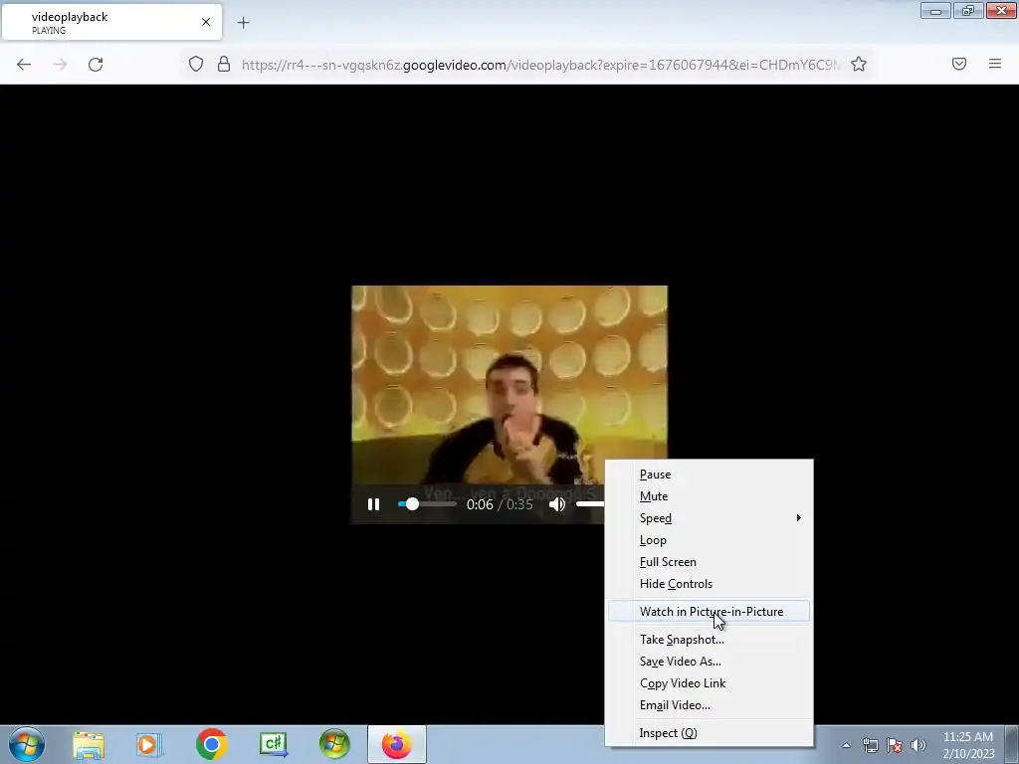Adjust the player volume slider

tap(590, 504)
